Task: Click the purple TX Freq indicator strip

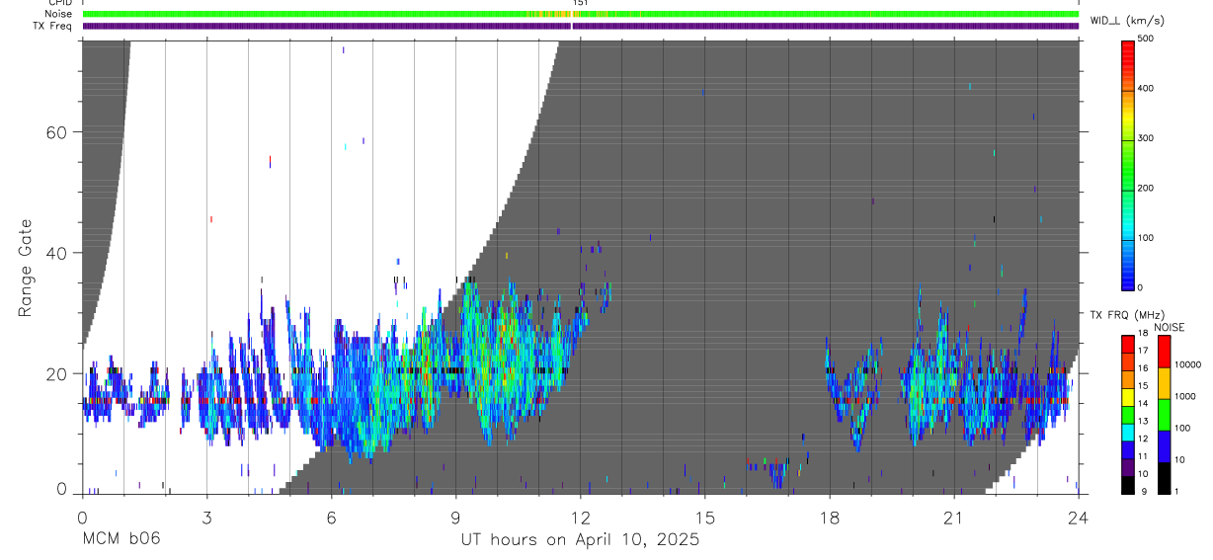Action: tap(581, 26)
